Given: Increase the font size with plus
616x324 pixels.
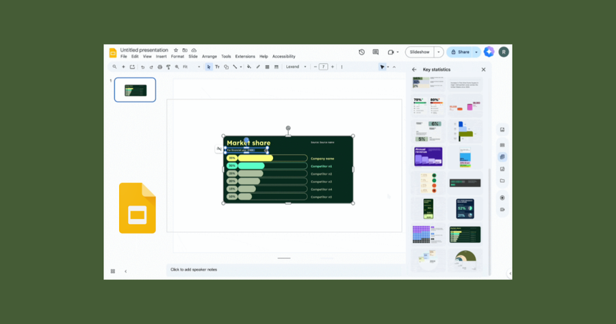Looking at the screenshot, I should 333,67.
